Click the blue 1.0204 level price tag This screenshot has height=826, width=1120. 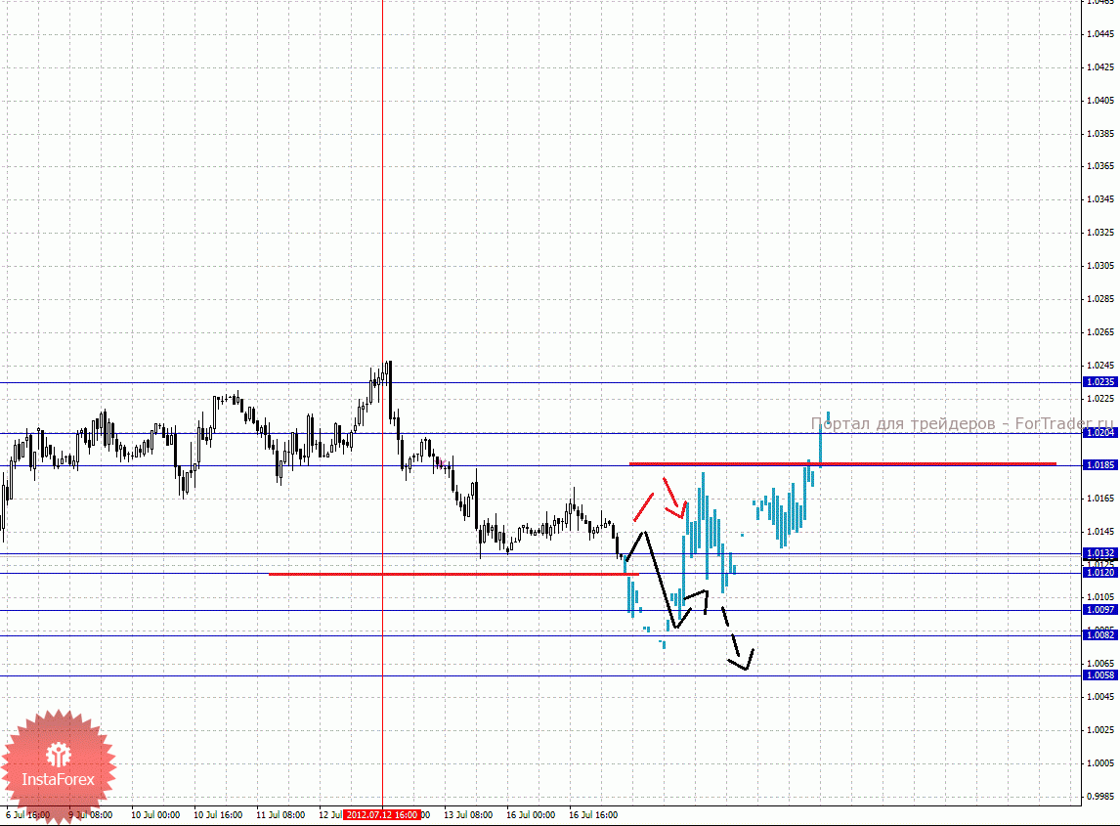pyautogui.click(x=1100, y=433)
